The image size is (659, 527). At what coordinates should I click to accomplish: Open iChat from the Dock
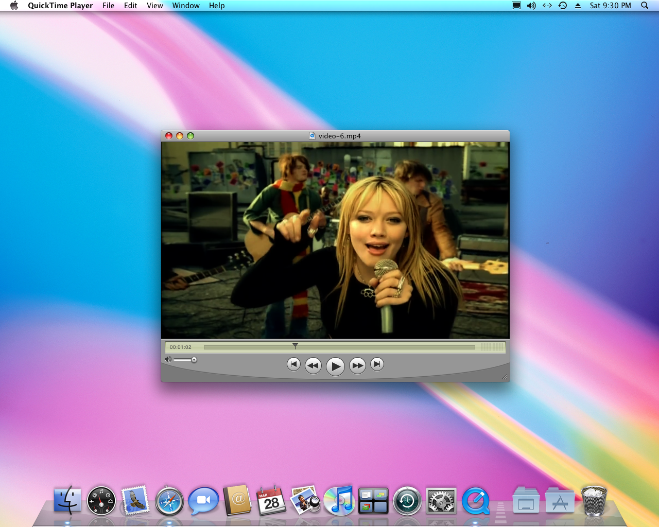pyautogui.click(x=203, y=501)
